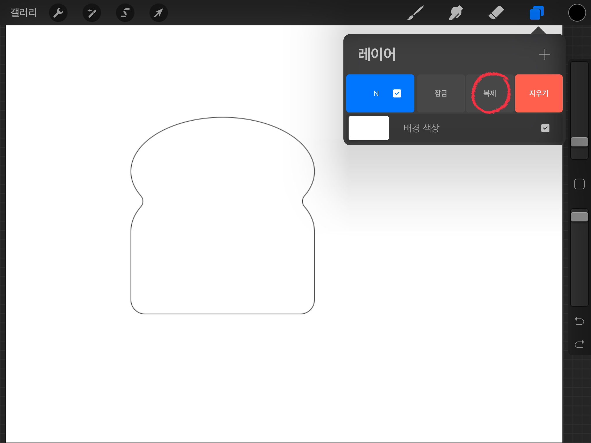Tap 잠금 to lock the layer

441,93
